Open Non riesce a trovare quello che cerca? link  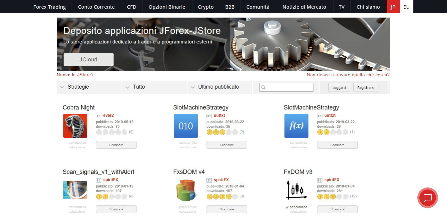tap(348, 75)
